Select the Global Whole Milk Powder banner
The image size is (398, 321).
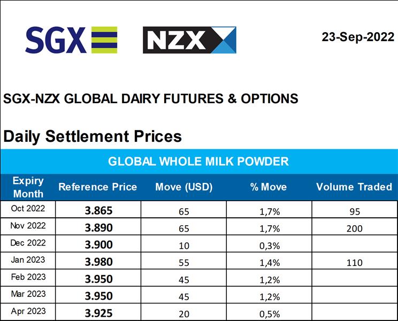[x=198, y=161]
